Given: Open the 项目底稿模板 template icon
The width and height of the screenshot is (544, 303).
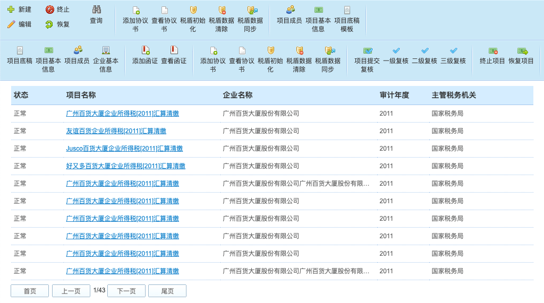Looking at the screenshot, I should (x=347, y=20).
